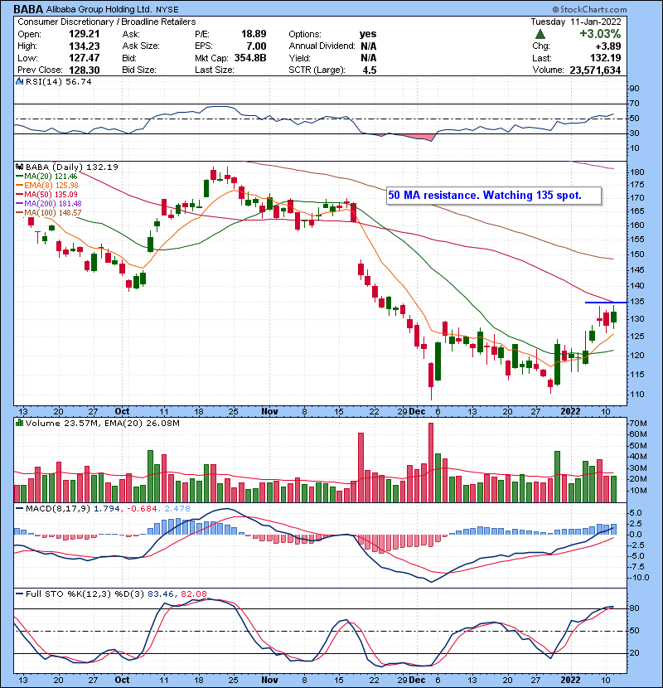This screenshot has width=663, height=688.
Task: Click the MA(20) 121.46 legend entry
Action: tap(51, 177)
